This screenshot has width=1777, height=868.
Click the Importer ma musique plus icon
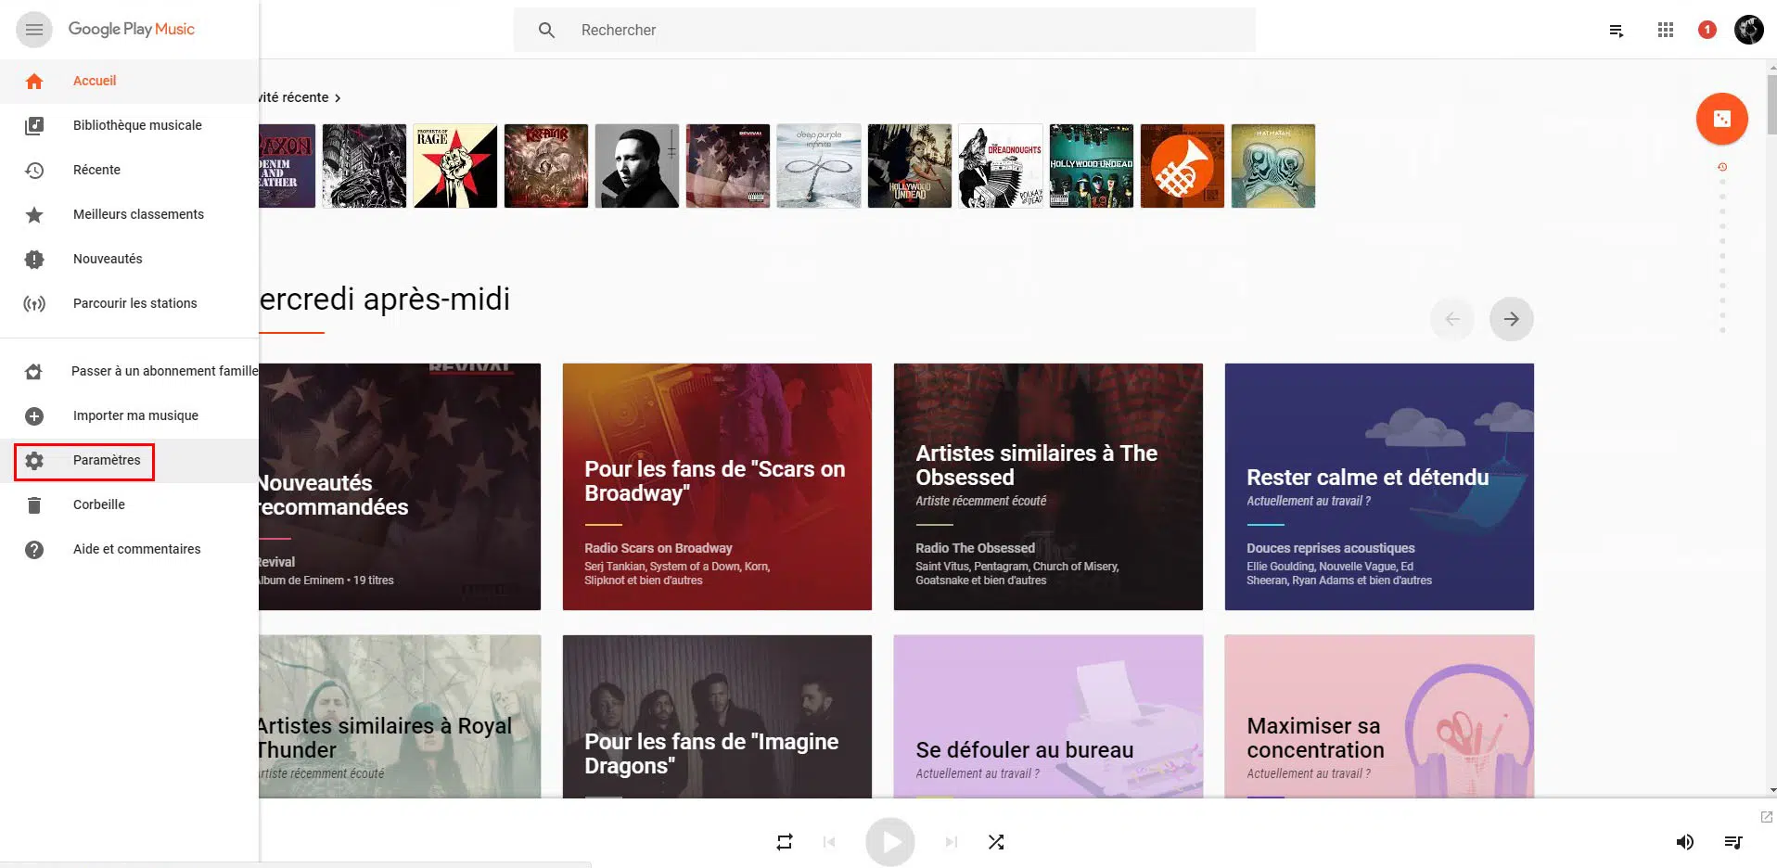(34, 416)
